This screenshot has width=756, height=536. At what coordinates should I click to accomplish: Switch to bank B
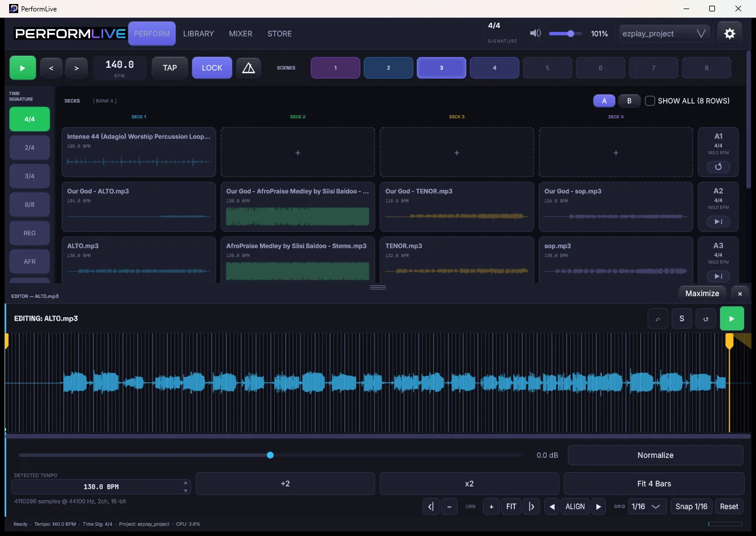(629, 101)
